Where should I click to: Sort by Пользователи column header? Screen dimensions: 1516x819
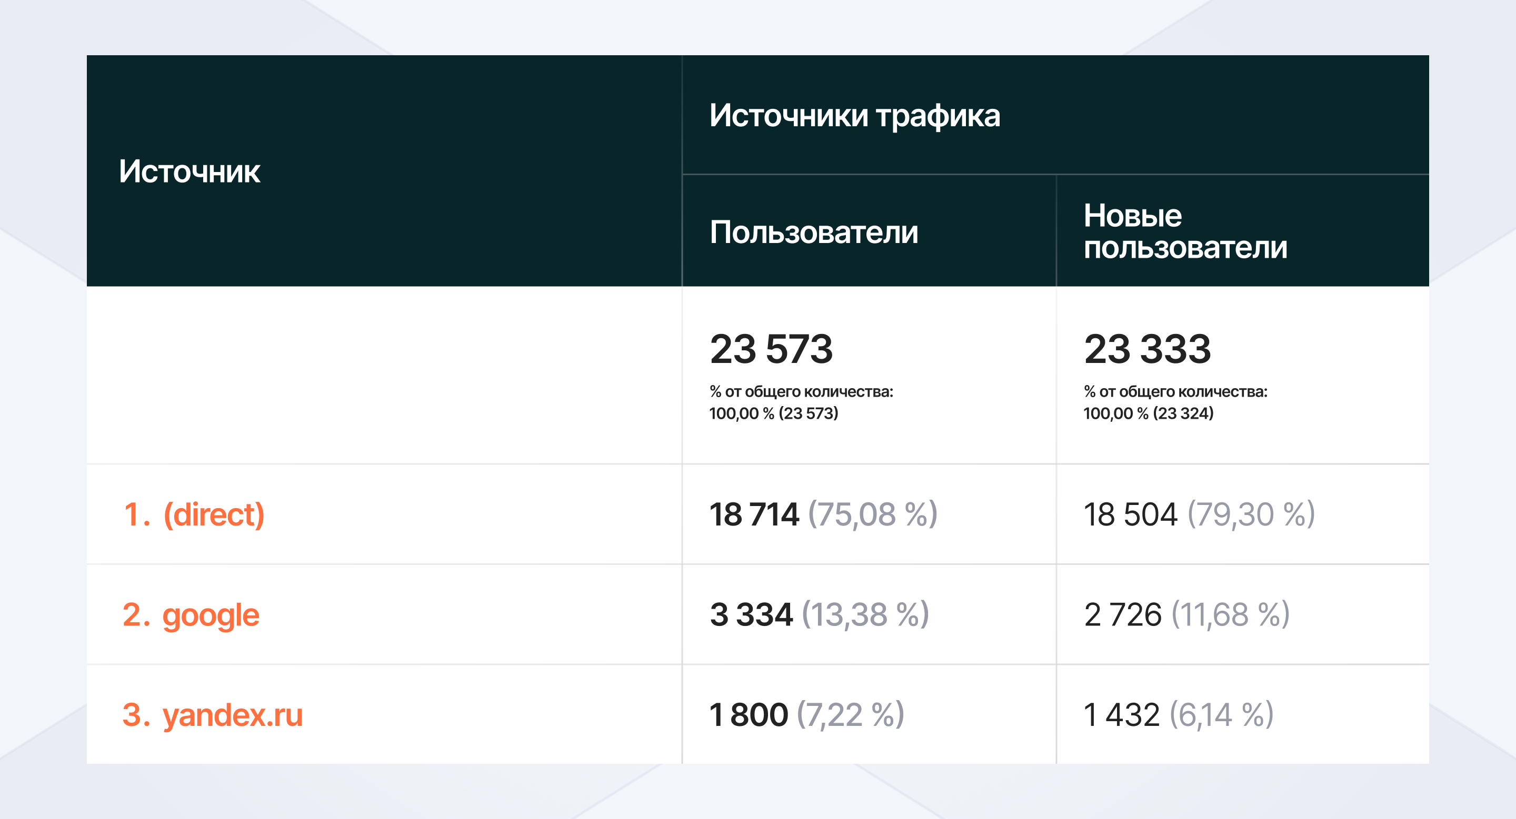coord(813,232)
